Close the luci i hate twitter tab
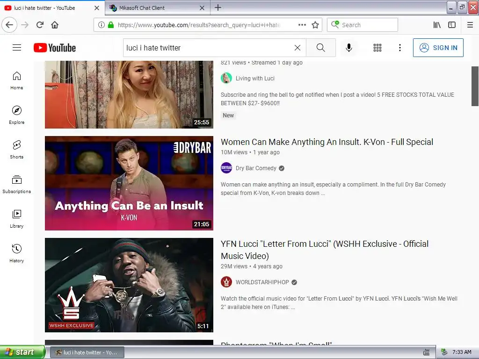 (97, 8)
